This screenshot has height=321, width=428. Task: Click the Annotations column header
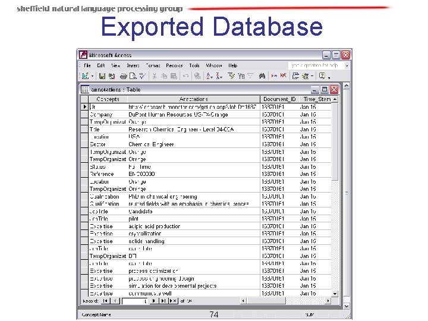194,99
